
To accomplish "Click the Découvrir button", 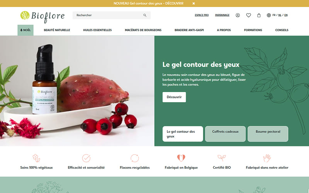I will (x=174, y=97).
